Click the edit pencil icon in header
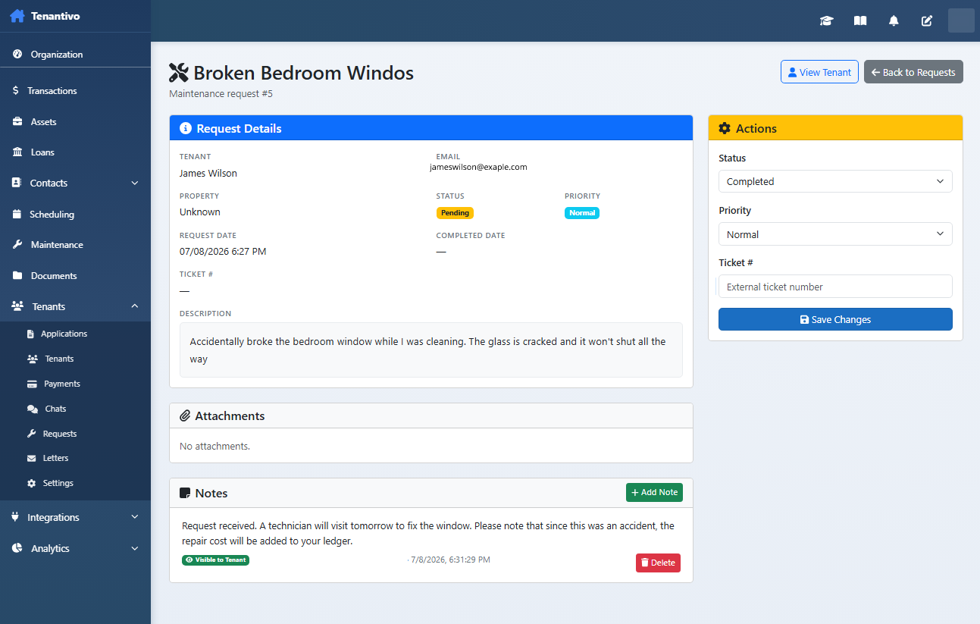Viewport: 980px width, 624px height. click(x=927, y=20)
